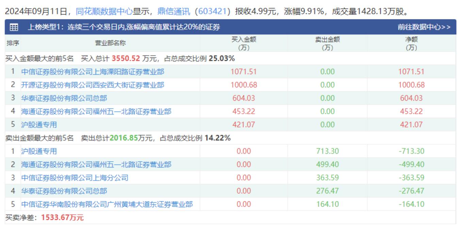Open 海通证券福州五一北路 link in sell list
The width and height of the screenshot is (461, 226).
pyautogui.click(x=96, y=164)
